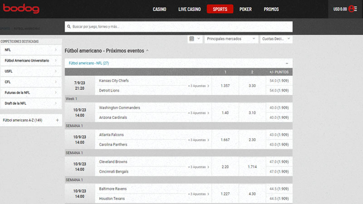Open the Draft de la NFL category

pos(15,103)
